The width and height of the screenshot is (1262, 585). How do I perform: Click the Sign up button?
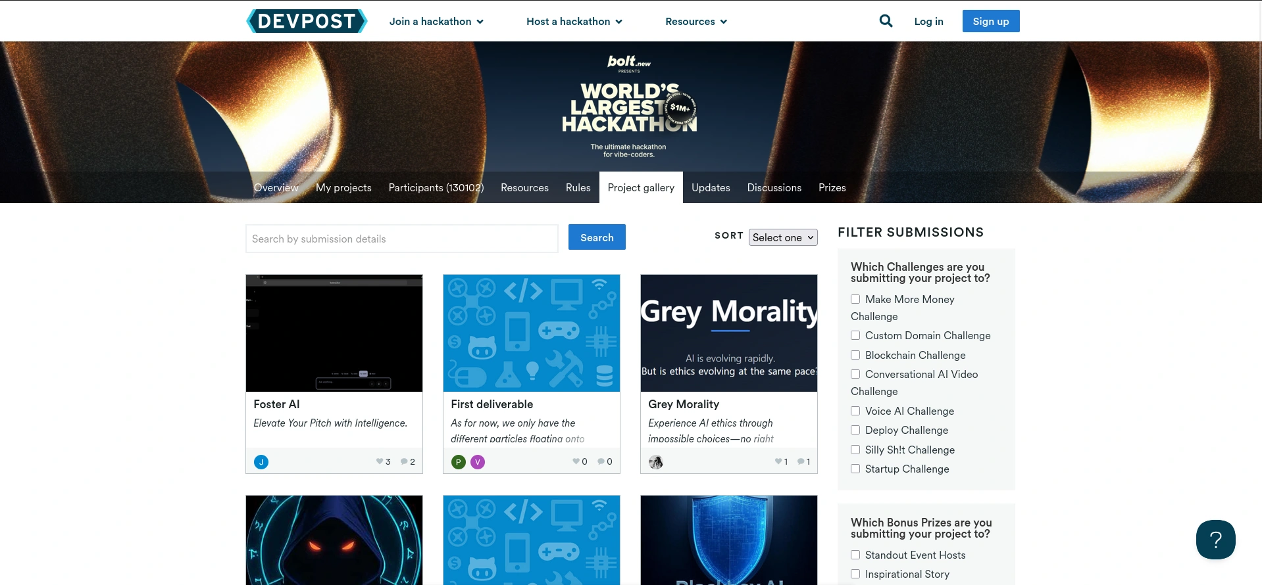click(991, 21)
